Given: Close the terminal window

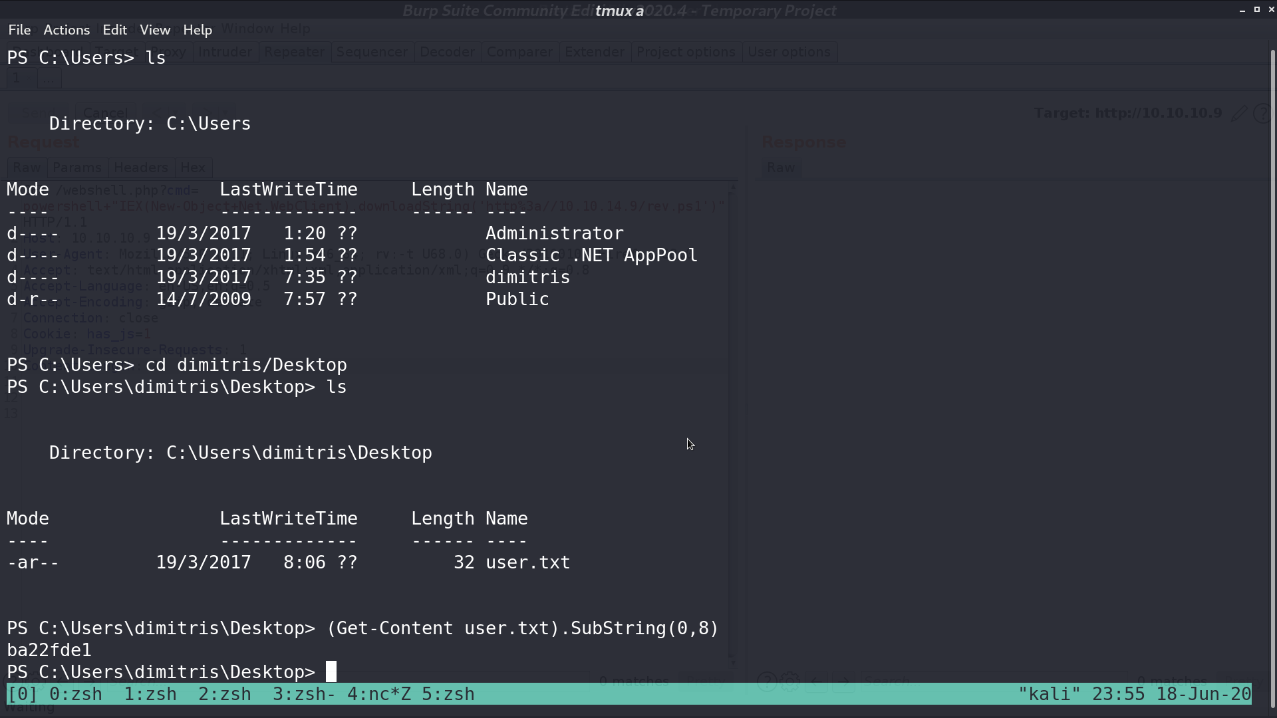Looking at the screenshot, I should [1271, 10].
